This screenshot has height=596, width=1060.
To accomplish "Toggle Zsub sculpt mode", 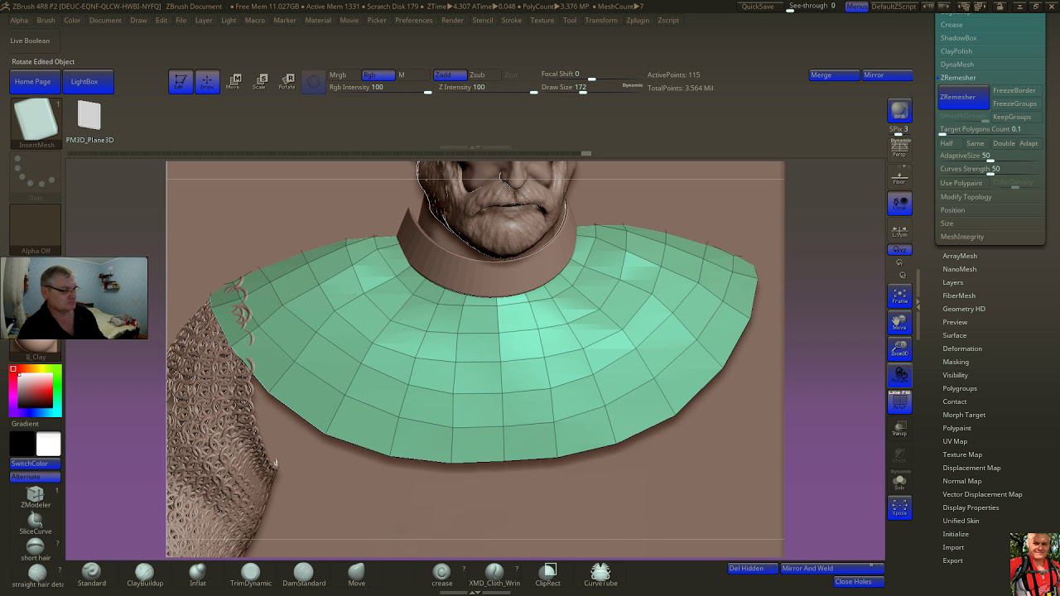I will [x=477, y=74].
